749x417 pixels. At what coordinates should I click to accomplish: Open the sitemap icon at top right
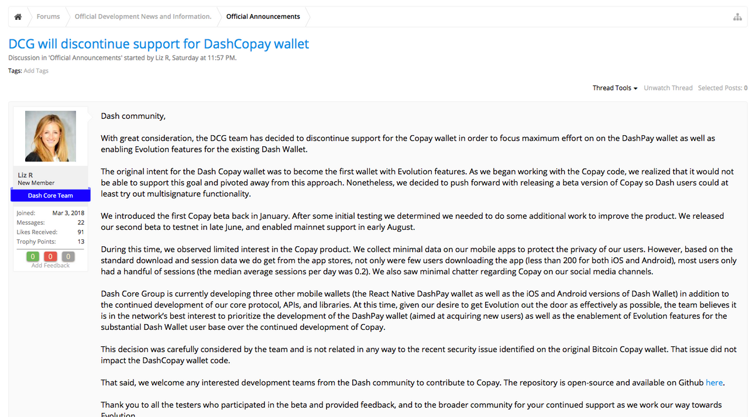737,17
